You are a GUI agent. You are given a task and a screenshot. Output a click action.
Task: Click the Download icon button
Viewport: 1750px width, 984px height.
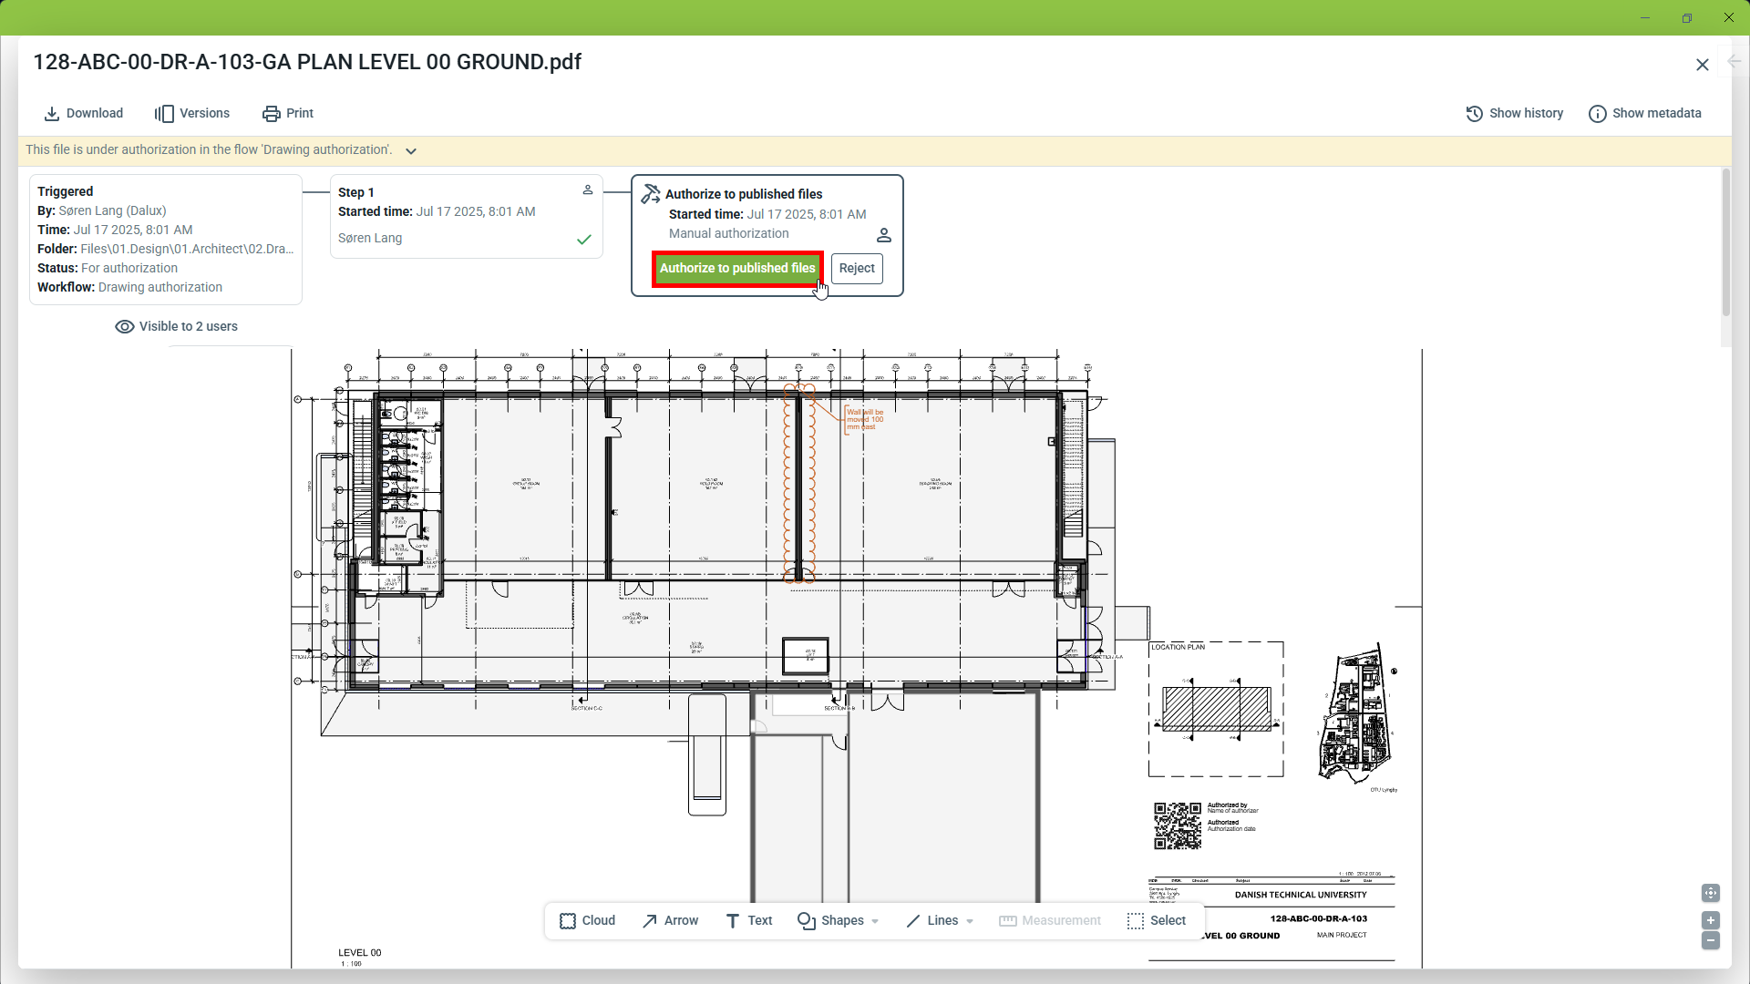tap(52, 114)
